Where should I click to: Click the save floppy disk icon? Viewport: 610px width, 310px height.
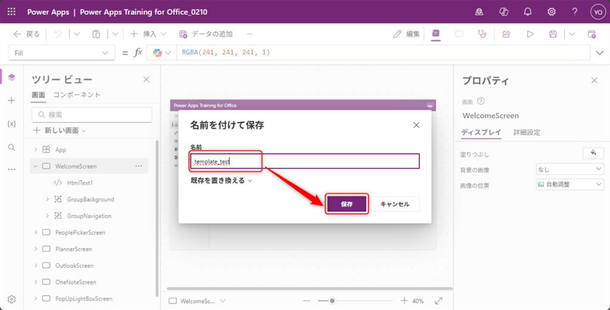(553, 34)
